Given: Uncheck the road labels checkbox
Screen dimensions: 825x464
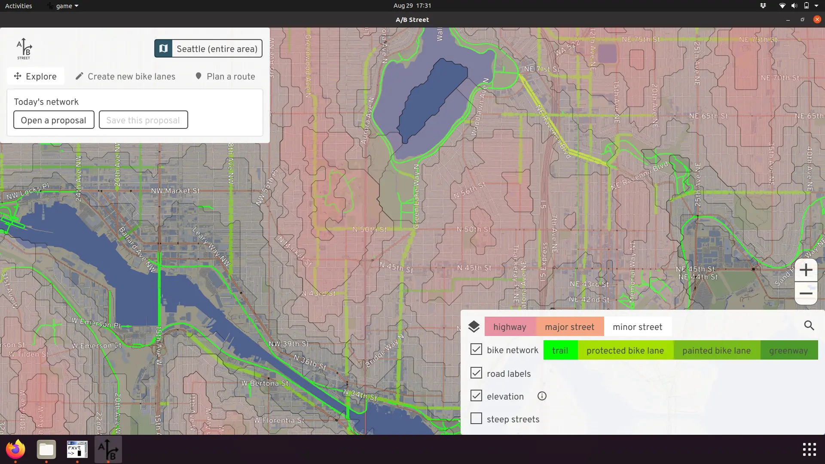Looking at the screenshot, I should pyautogui.click(x=476, y=373).
